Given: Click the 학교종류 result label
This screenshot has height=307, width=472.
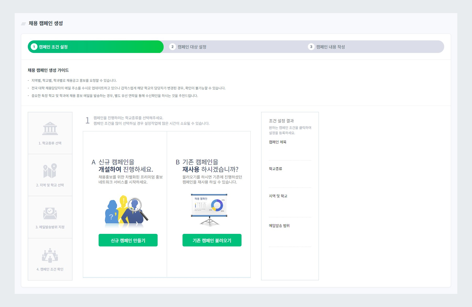Looking at the screenshot, I should point(276,169).
